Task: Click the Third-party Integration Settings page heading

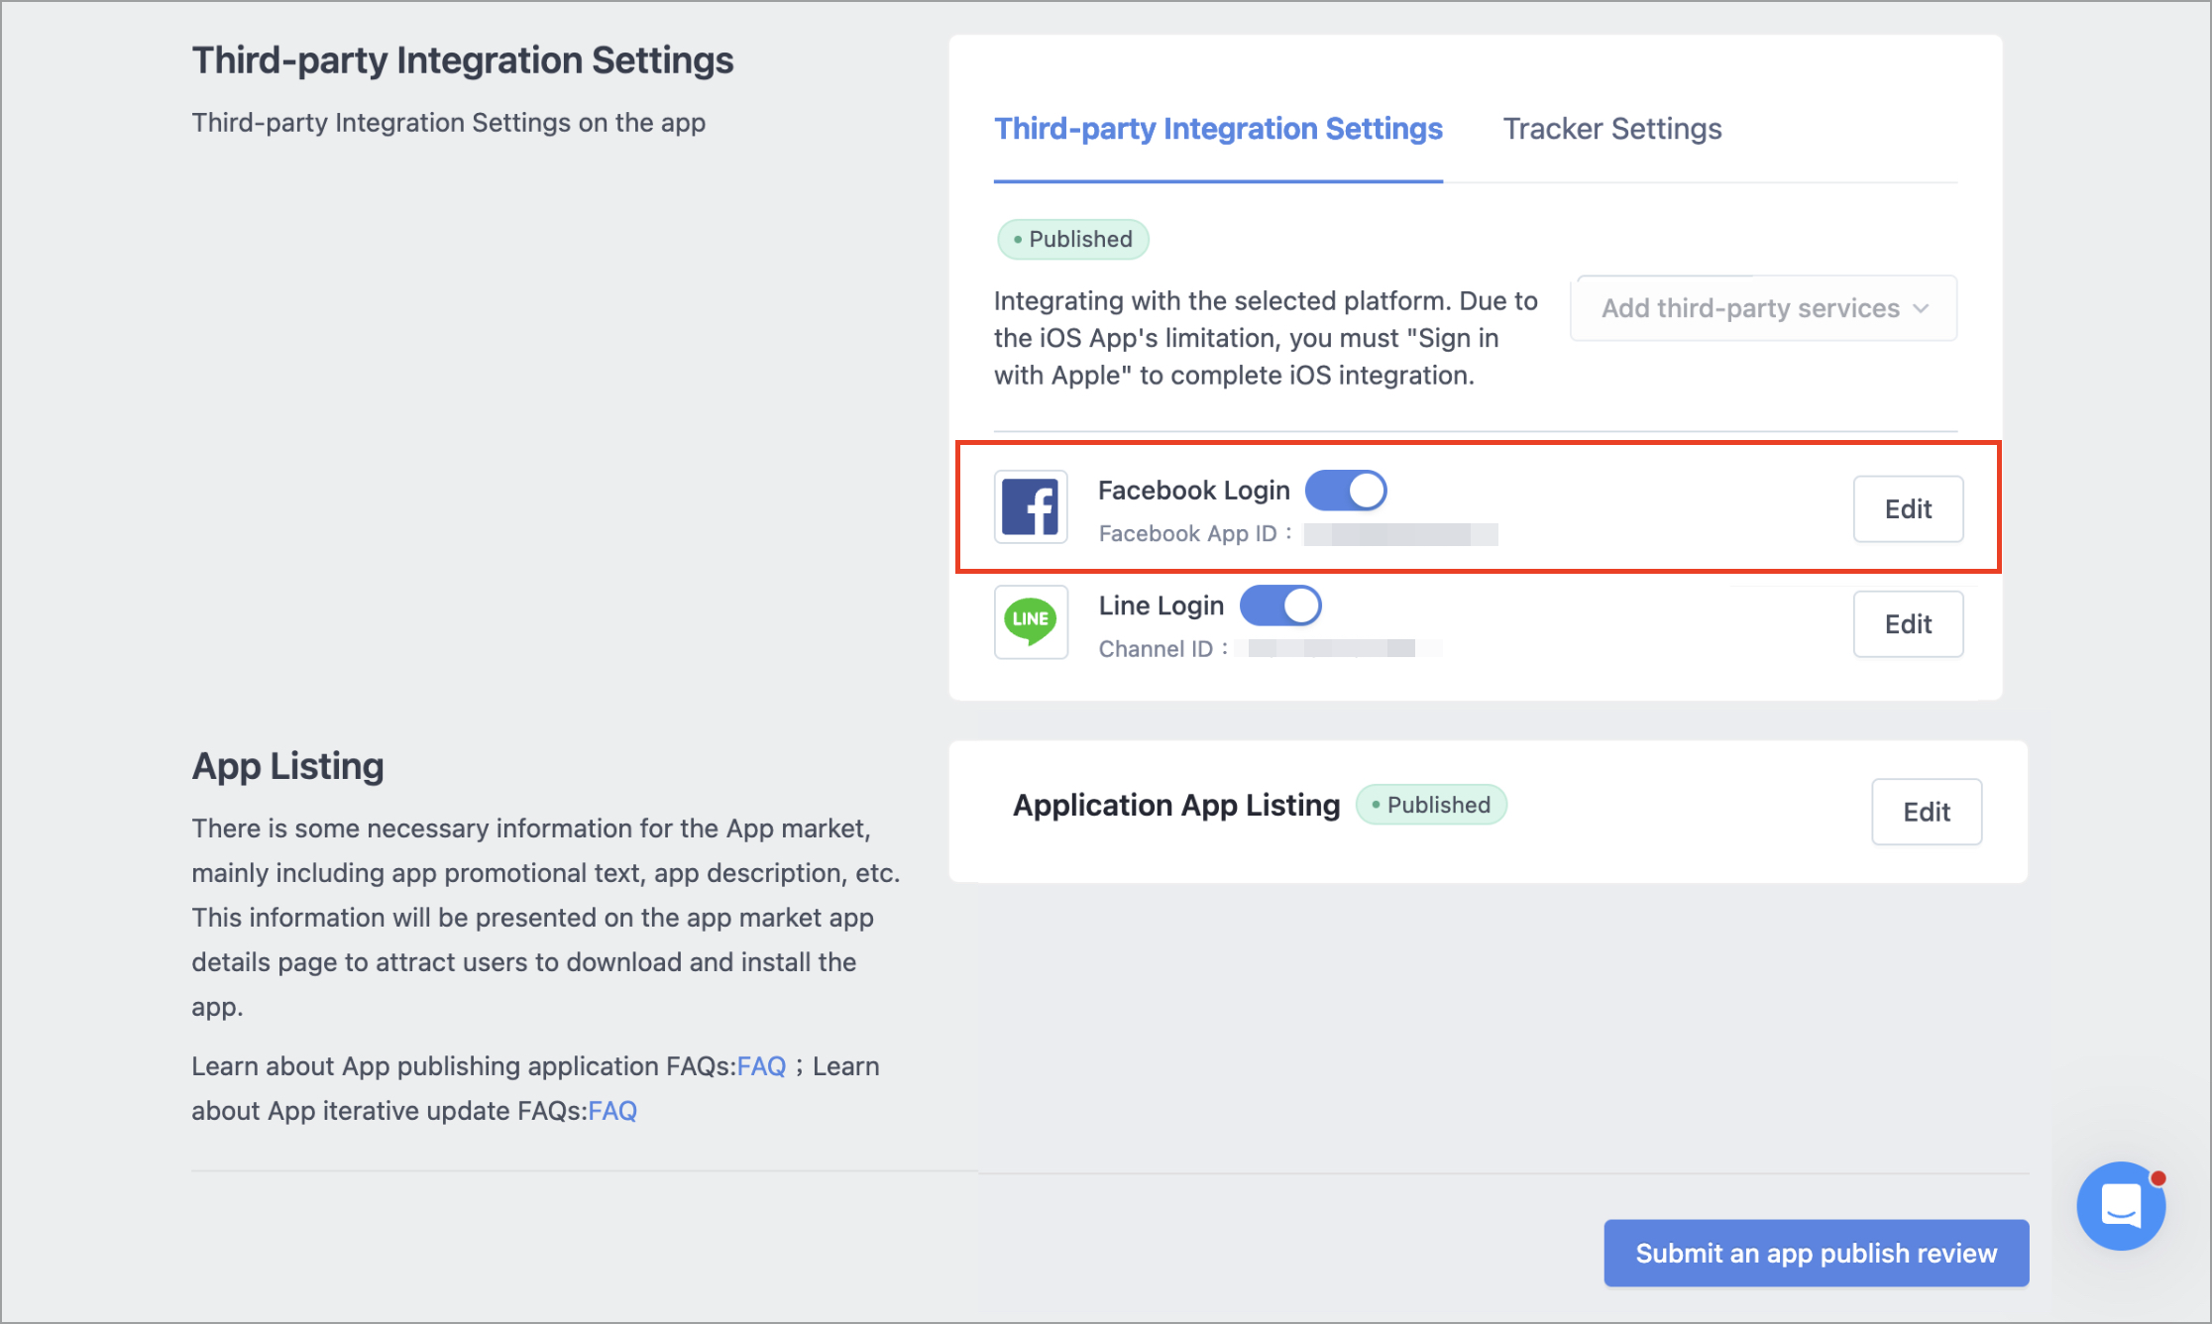Action: [x=463, y=60]
